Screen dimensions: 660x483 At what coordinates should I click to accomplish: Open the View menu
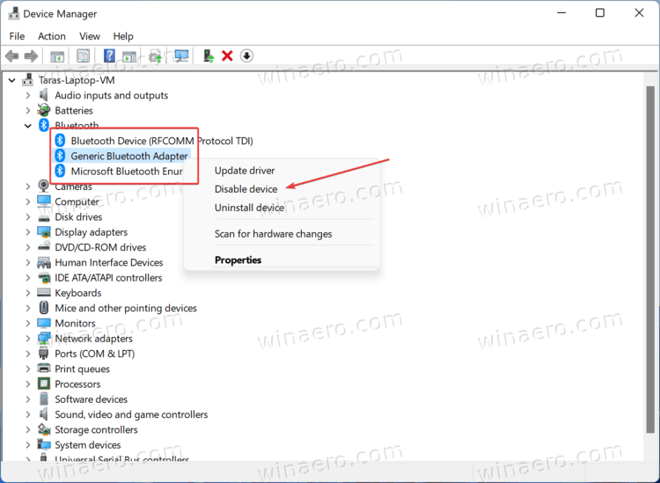90,36
